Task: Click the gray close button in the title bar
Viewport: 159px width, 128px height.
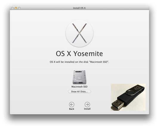Action: (x=12, y=8)
